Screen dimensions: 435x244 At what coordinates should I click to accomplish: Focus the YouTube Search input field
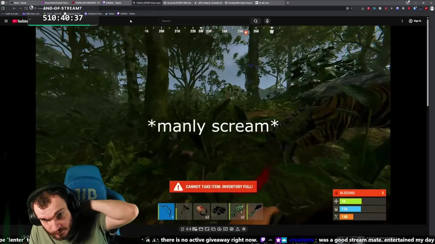pyautogui.click(x=206, y=21)
